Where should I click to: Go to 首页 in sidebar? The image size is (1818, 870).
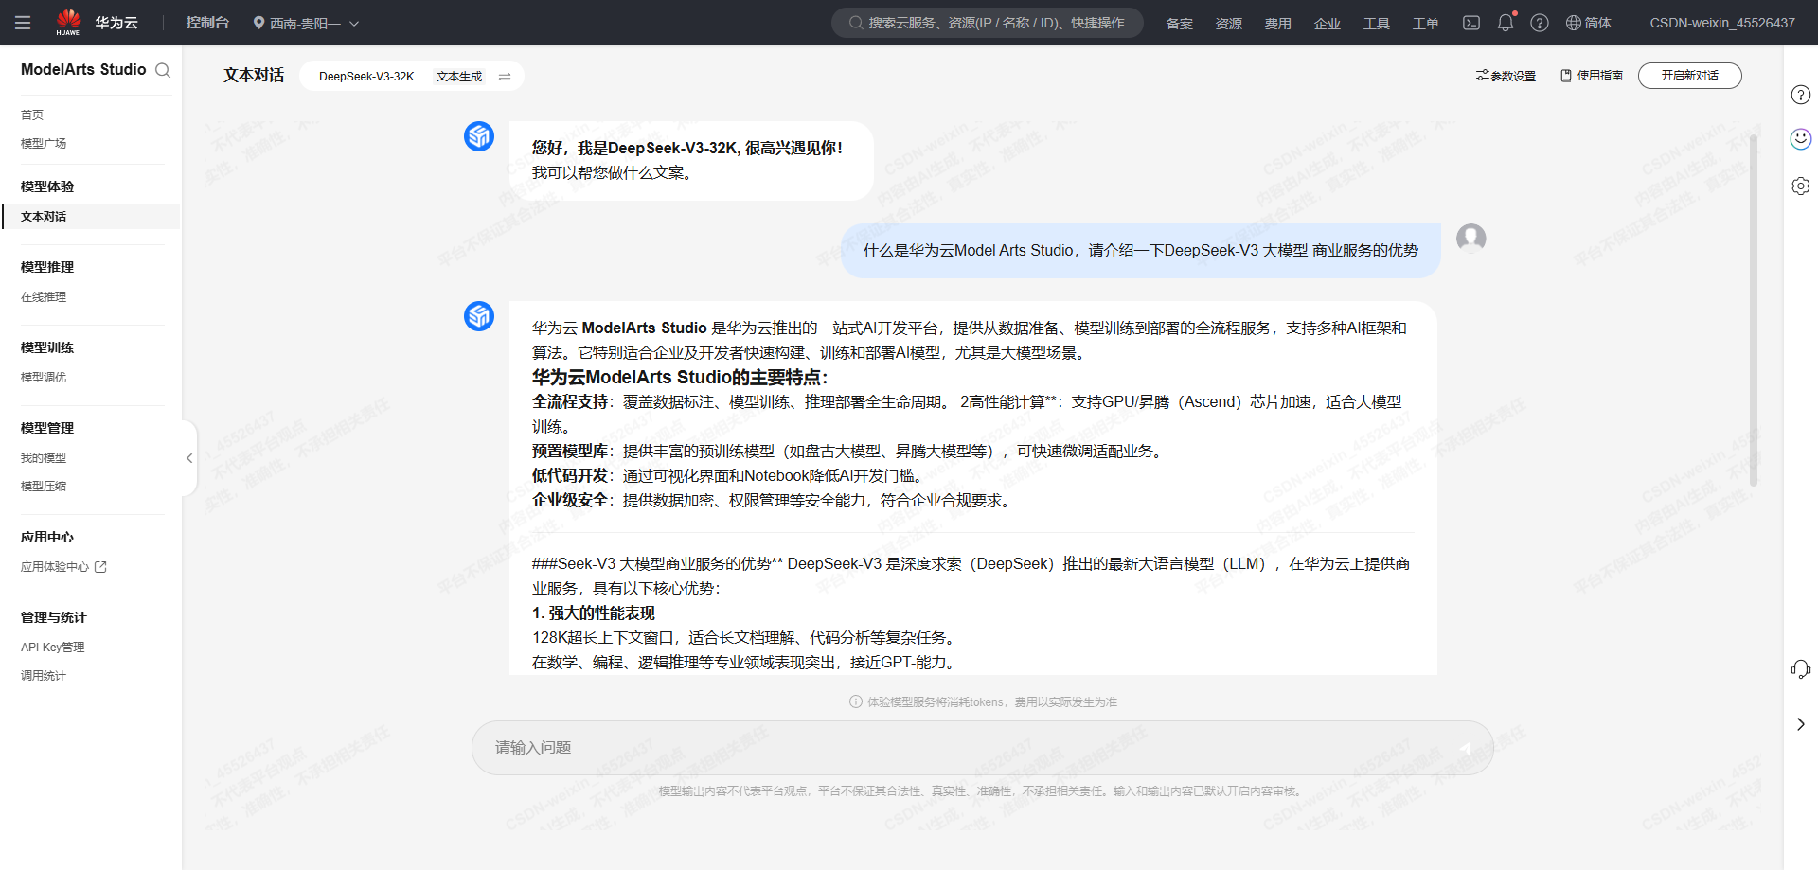pyautogui.click(x=32, y=115)
